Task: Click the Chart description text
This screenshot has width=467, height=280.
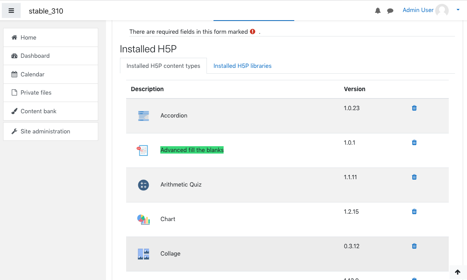Action: pyautogui.click(x=168, y=219)
